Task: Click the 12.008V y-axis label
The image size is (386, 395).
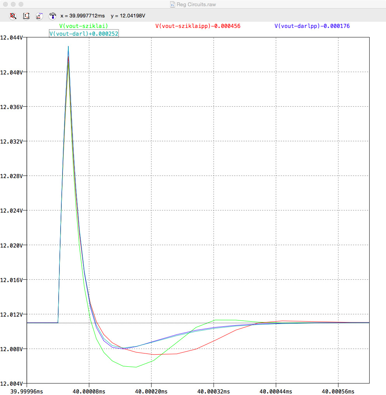Action: tap(11, 349)
